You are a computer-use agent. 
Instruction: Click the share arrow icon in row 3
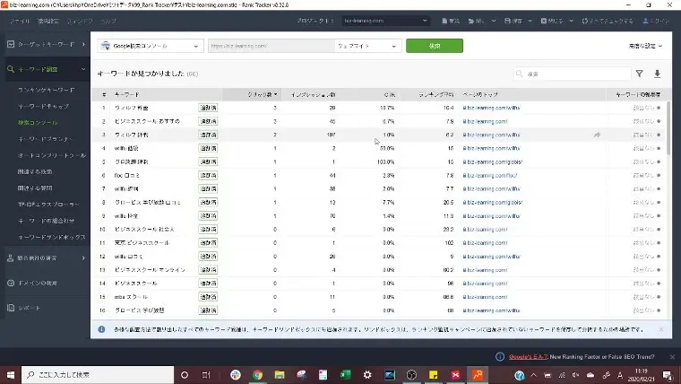tap(597, 135)
